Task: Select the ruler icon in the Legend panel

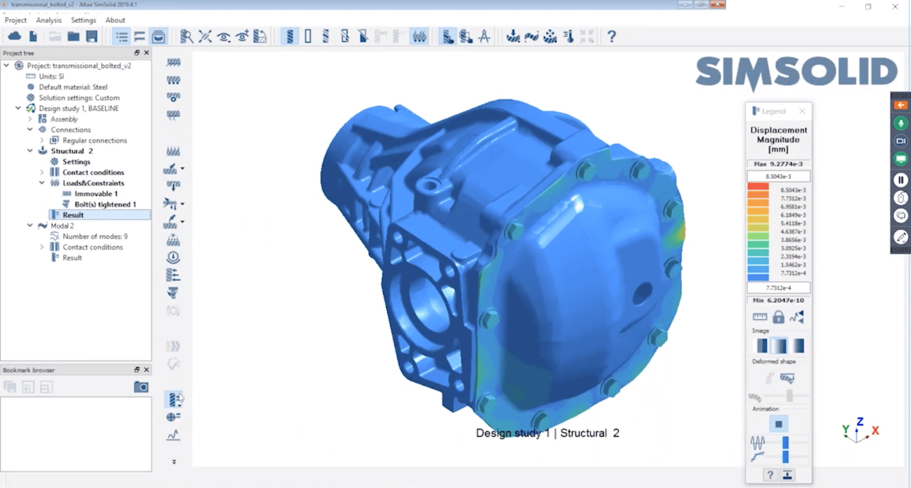Action: (x=759, y=317)
